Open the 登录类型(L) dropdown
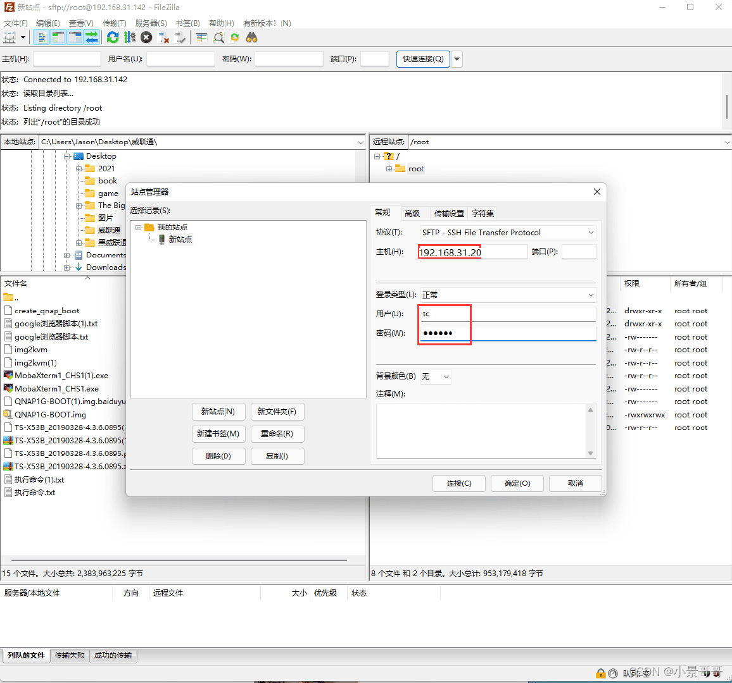Viewport: 732px width, 683px height. pyautogui.click(x=508, y=295)
